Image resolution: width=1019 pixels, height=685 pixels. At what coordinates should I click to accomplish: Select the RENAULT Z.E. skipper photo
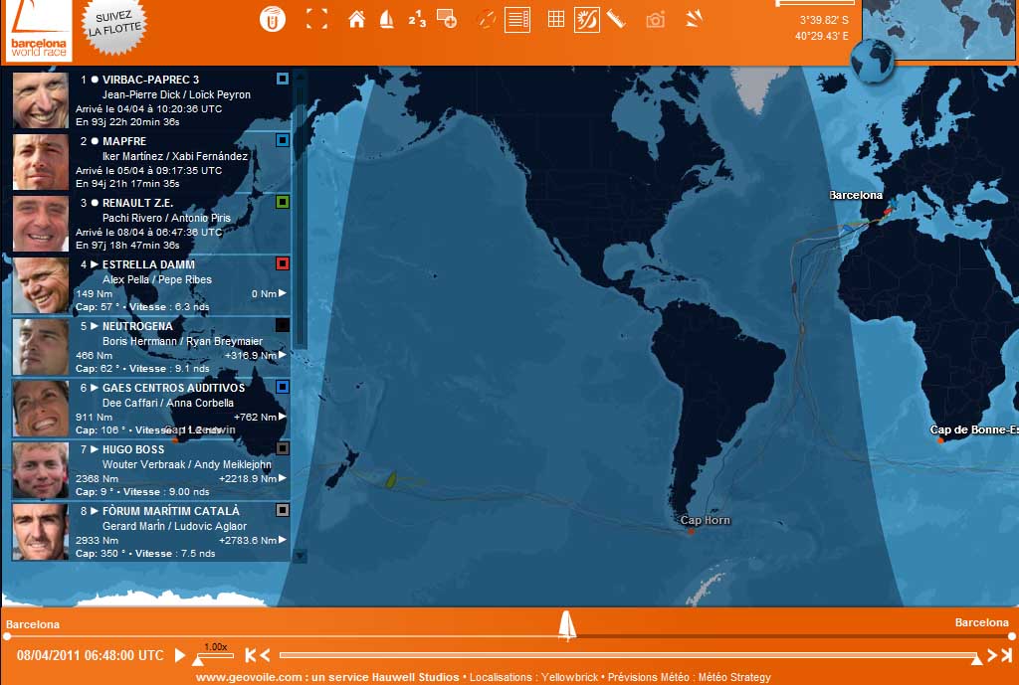point(40,224)
